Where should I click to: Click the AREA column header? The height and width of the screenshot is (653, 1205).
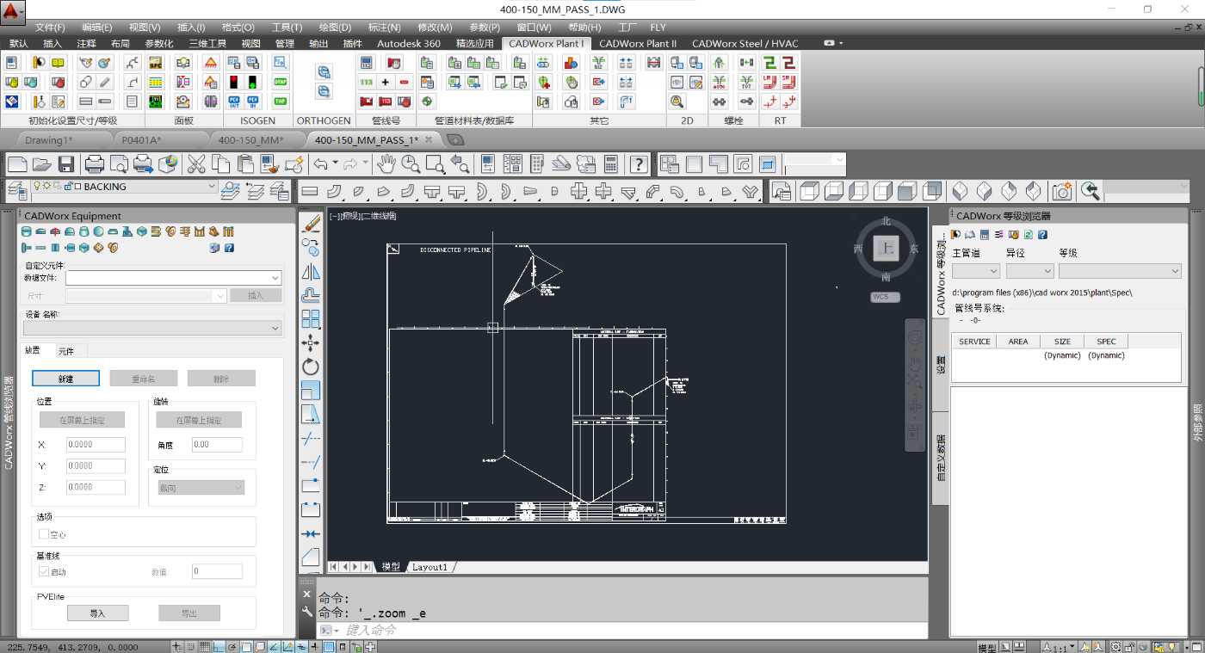pos(1018,342)
